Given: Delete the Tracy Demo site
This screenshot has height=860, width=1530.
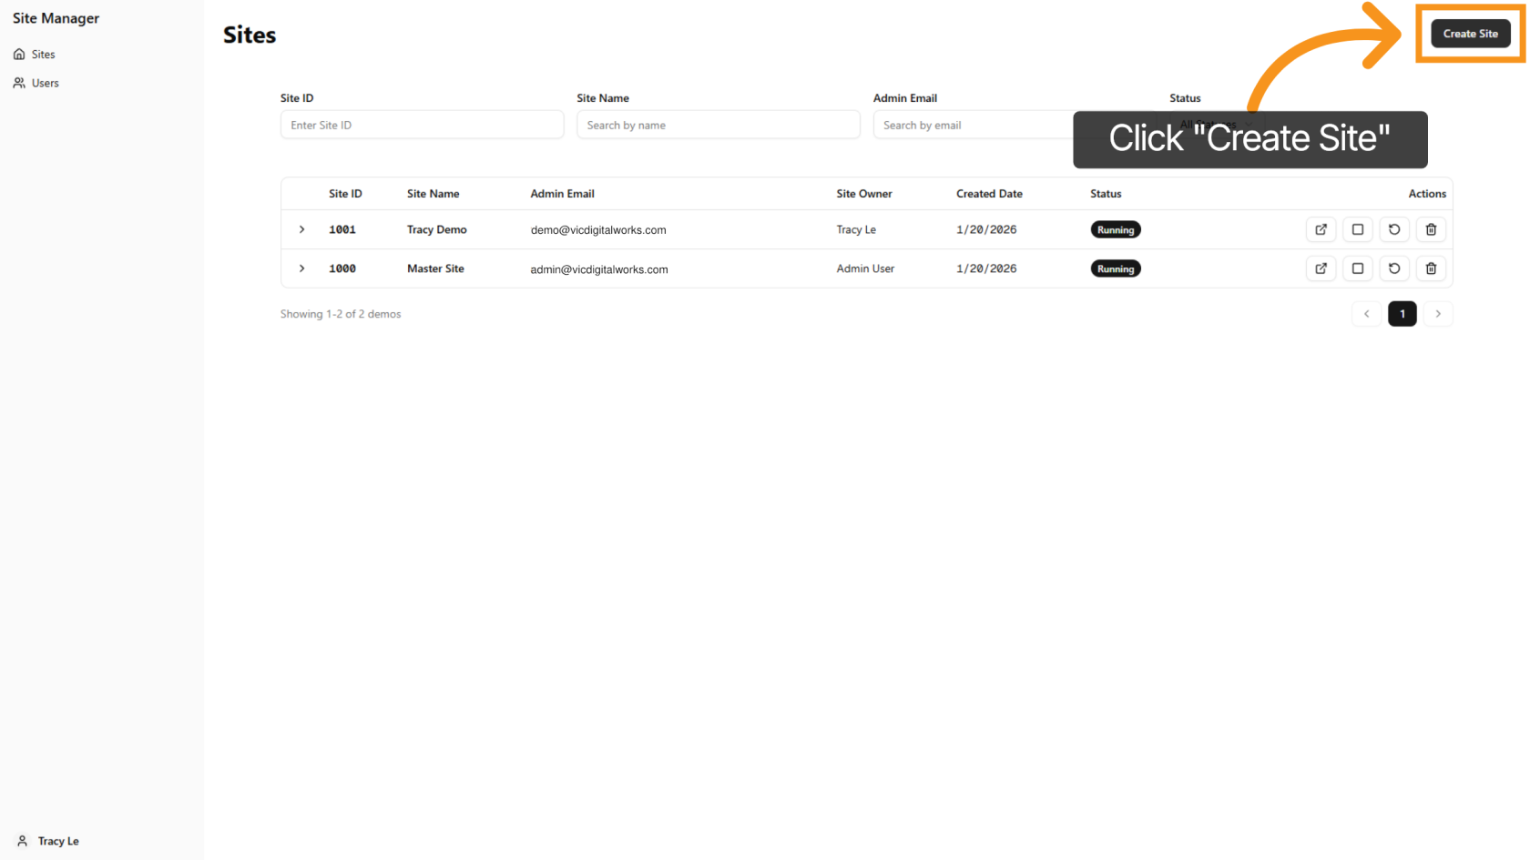Looking at the screenshot, I should click(x=1431, y=229).
